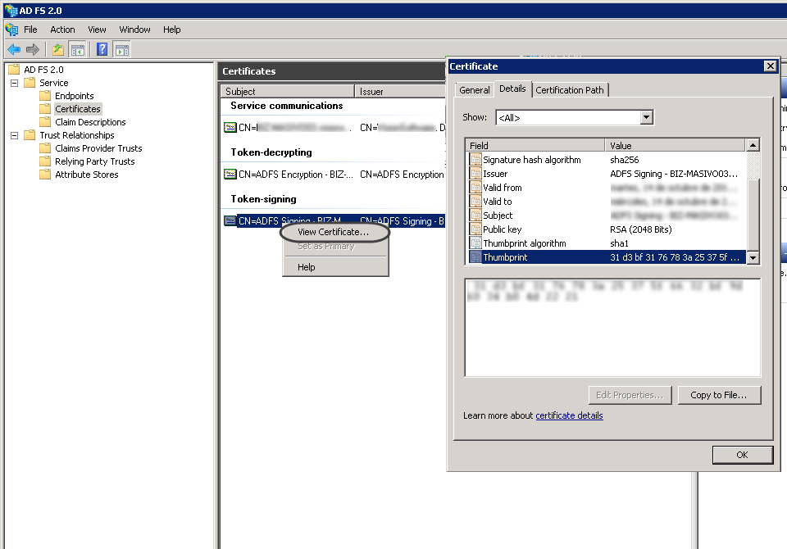Click the Trust Relationships folder icon
The width and height of the screenshot is (787, 549).
30,134
